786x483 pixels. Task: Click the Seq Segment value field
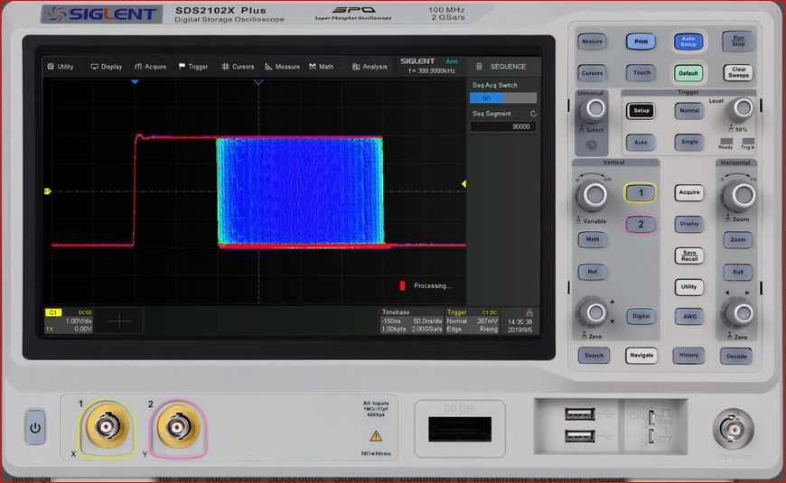click(502, 126)
